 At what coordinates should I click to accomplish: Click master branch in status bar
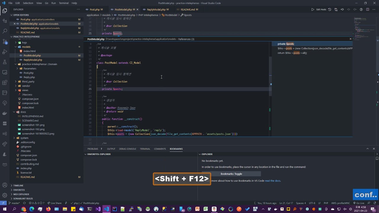14,203
